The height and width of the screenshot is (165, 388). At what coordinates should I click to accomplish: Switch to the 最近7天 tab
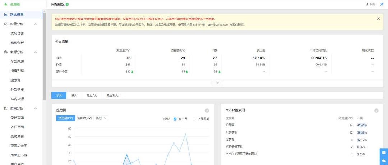coord(92,96)
